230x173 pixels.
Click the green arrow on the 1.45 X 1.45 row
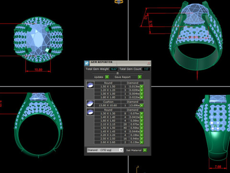pos(142,132)
